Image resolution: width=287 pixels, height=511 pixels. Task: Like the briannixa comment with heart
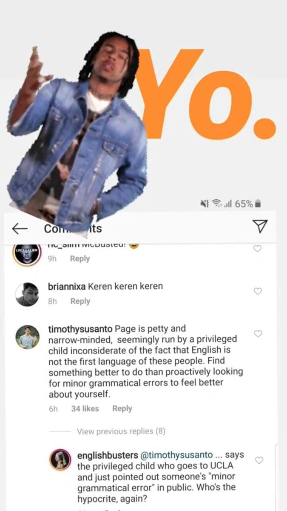[x=258, y=291]
